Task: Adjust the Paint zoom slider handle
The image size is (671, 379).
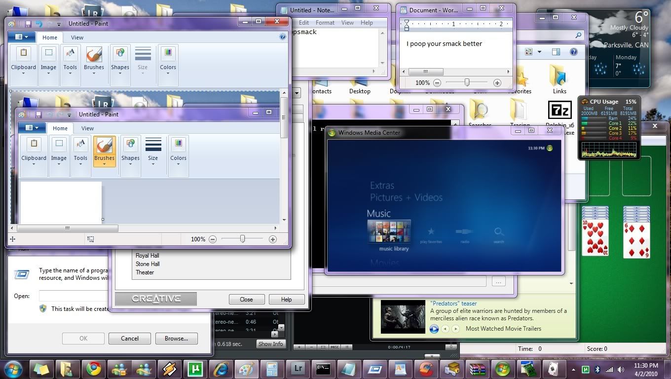Action: (242, 239)
